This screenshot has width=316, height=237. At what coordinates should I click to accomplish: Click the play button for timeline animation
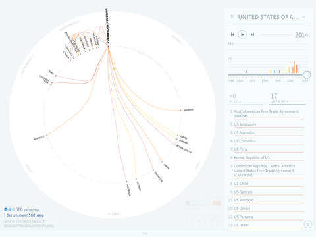tap(242, 34)
